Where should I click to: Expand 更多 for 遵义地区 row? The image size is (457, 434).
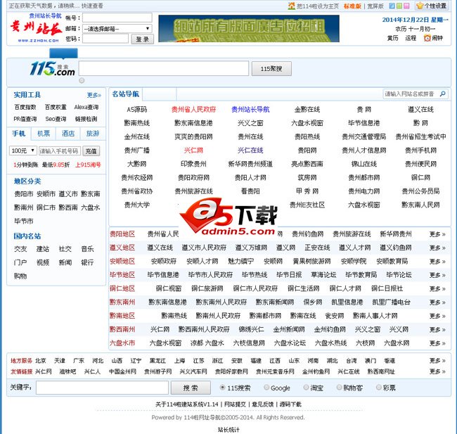[437, 248]
